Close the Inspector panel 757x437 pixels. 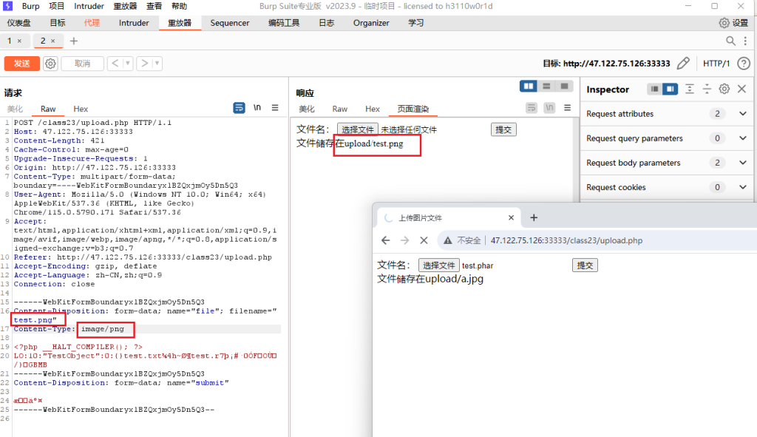(x=742, y=89)
